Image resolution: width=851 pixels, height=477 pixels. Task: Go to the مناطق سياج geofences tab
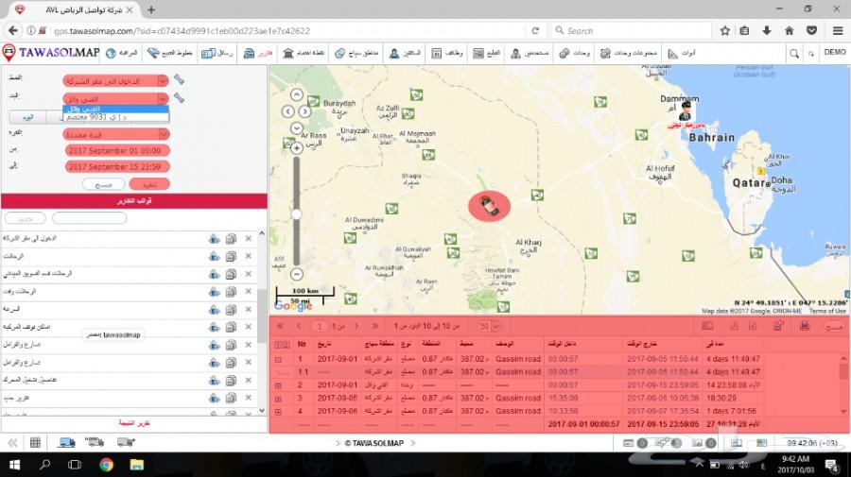click(356, 53)
